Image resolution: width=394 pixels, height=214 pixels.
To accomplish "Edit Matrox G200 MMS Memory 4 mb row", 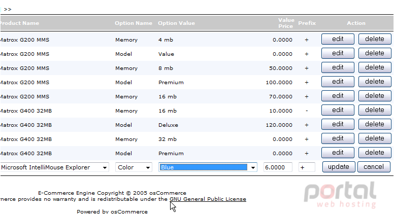I will click(338, 39).
